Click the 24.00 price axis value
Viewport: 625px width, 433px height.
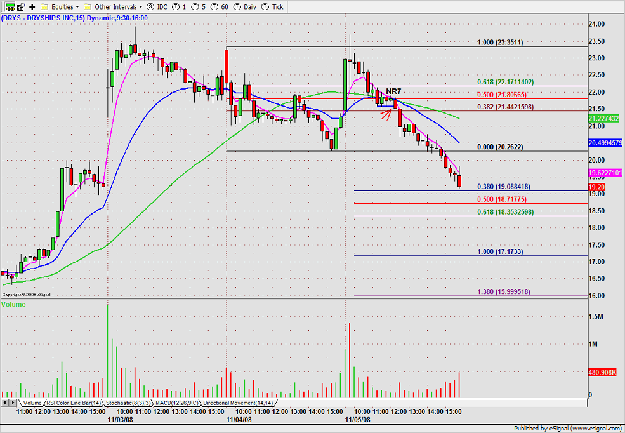(x=596, y=24)
